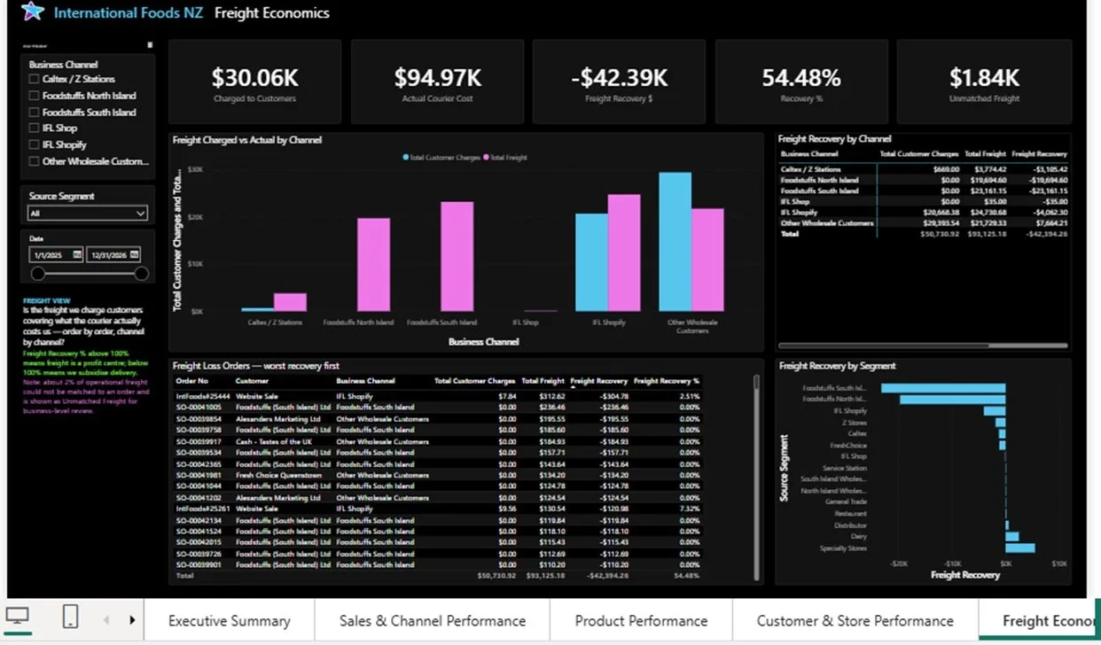The image size is (1101, 645).
Task: Click the 54.48% Recovery % card
Action: pyautogui.click(x=801, y=82)
